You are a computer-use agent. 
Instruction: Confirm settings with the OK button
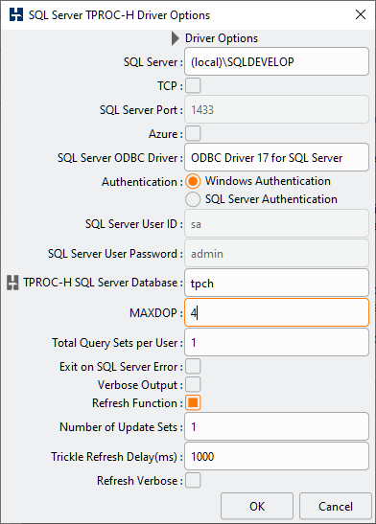click(257, 506)
